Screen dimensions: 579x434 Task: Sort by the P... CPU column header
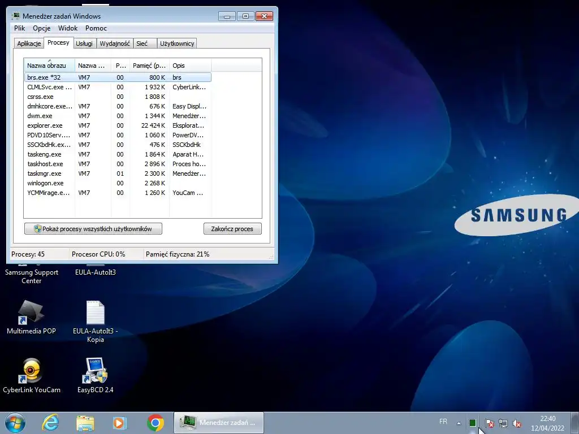pyautogui.click(x=121, y=66)
